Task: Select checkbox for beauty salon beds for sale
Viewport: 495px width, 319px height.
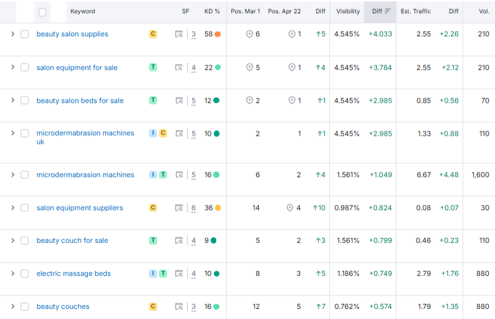Action: coord(24,100)
